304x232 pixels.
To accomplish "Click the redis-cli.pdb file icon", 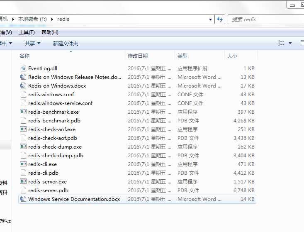I will pos(23,173).
